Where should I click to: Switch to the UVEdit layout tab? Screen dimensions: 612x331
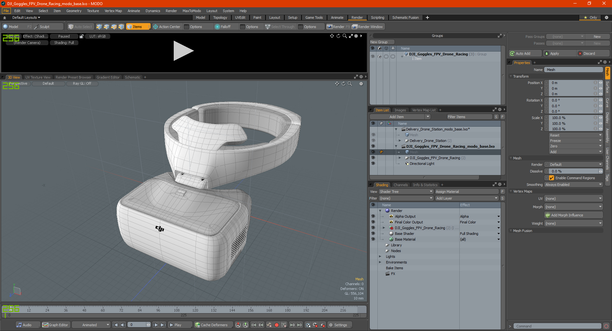coord(240,18)
